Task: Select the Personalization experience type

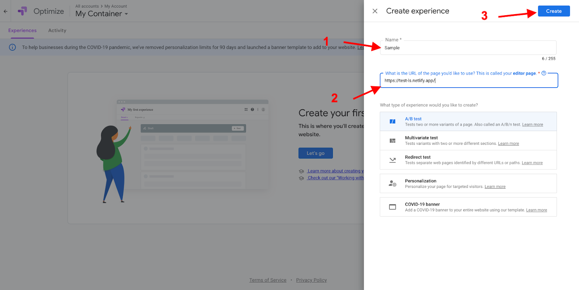Action: click(x=468, y=184)
